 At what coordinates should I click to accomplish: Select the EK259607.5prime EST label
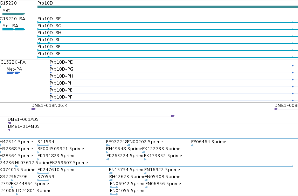pyautogui.click(x=69, y=163)
